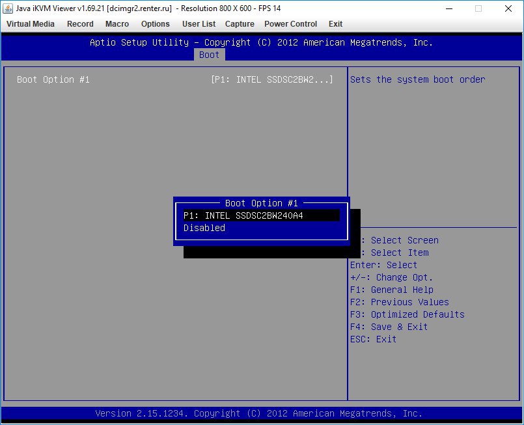Click 'F2: Previous Values' hint
This screenshot has height=425, width=524.
(x=400, y=302)
